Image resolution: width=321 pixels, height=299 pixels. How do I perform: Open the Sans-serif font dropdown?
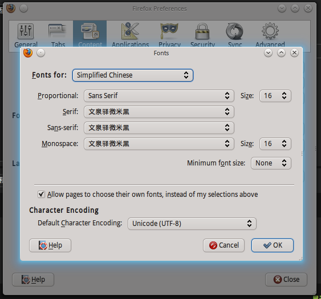[x=159, y=128]
